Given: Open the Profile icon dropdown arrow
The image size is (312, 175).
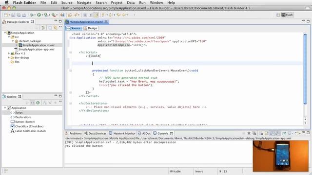Looking at the screenshot, I should (x=49, y=15).
